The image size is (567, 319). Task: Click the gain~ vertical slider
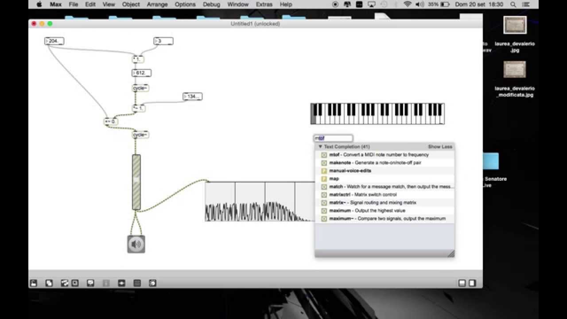[136, 182]
